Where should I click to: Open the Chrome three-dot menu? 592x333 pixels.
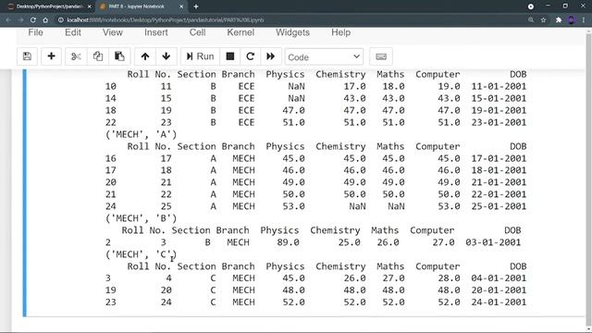584,20
